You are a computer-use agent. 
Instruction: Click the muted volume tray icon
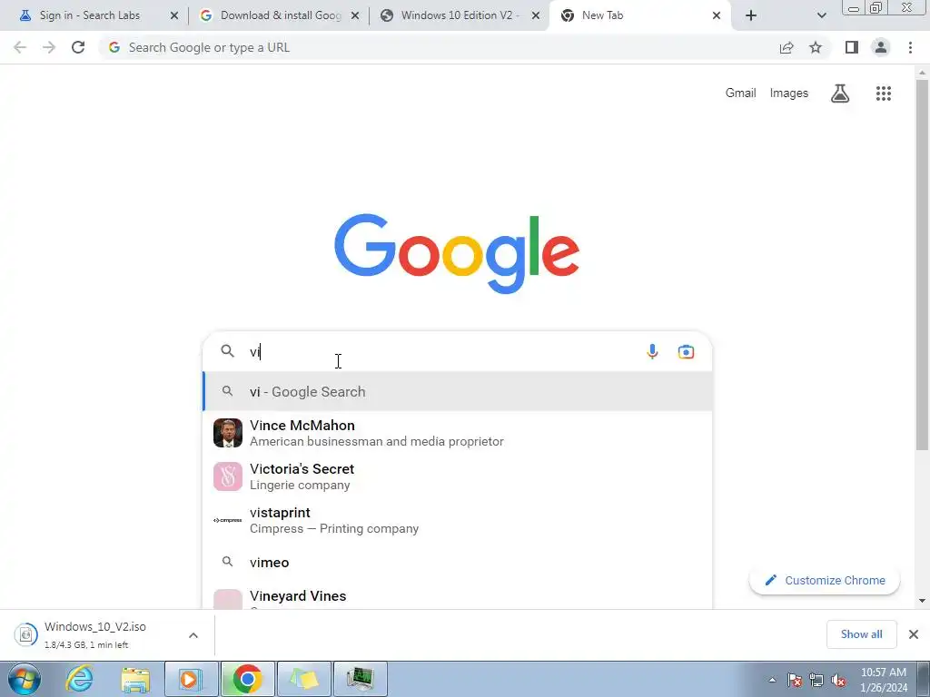pyautogui.click(x=838, y=680)
